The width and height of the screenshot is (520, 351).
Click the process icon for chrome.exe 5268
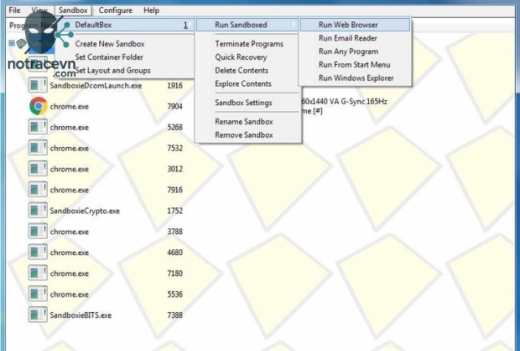(x=38, y=127)
